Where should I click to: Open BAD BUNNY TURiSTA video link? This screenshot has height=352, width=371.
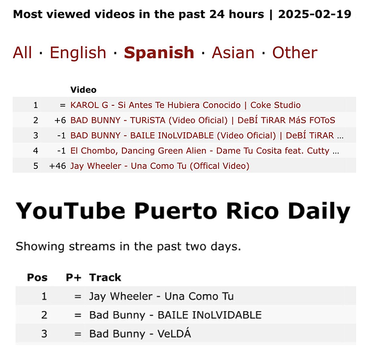203,120
